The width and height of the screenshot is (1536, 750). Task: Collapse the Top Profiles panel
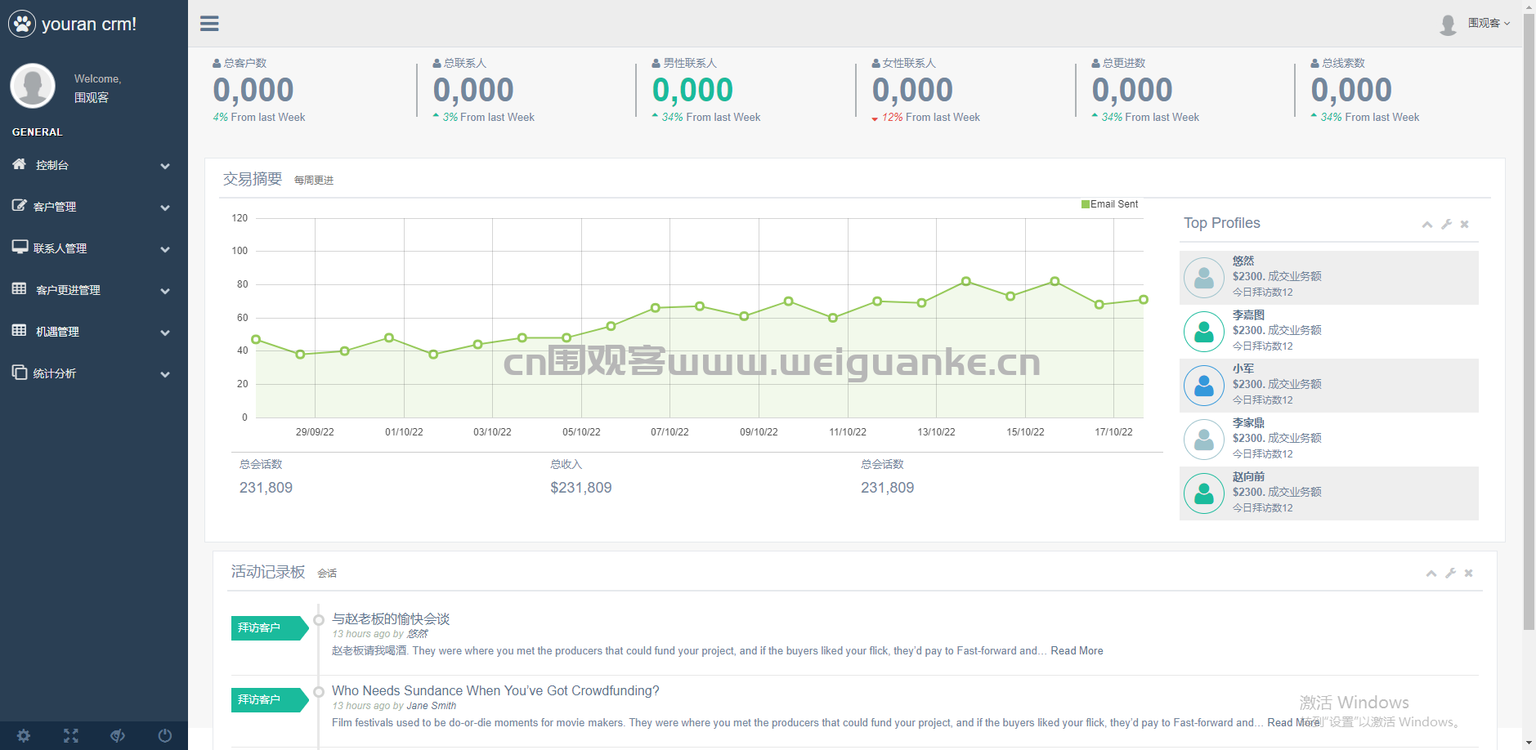pos(1427,225)
